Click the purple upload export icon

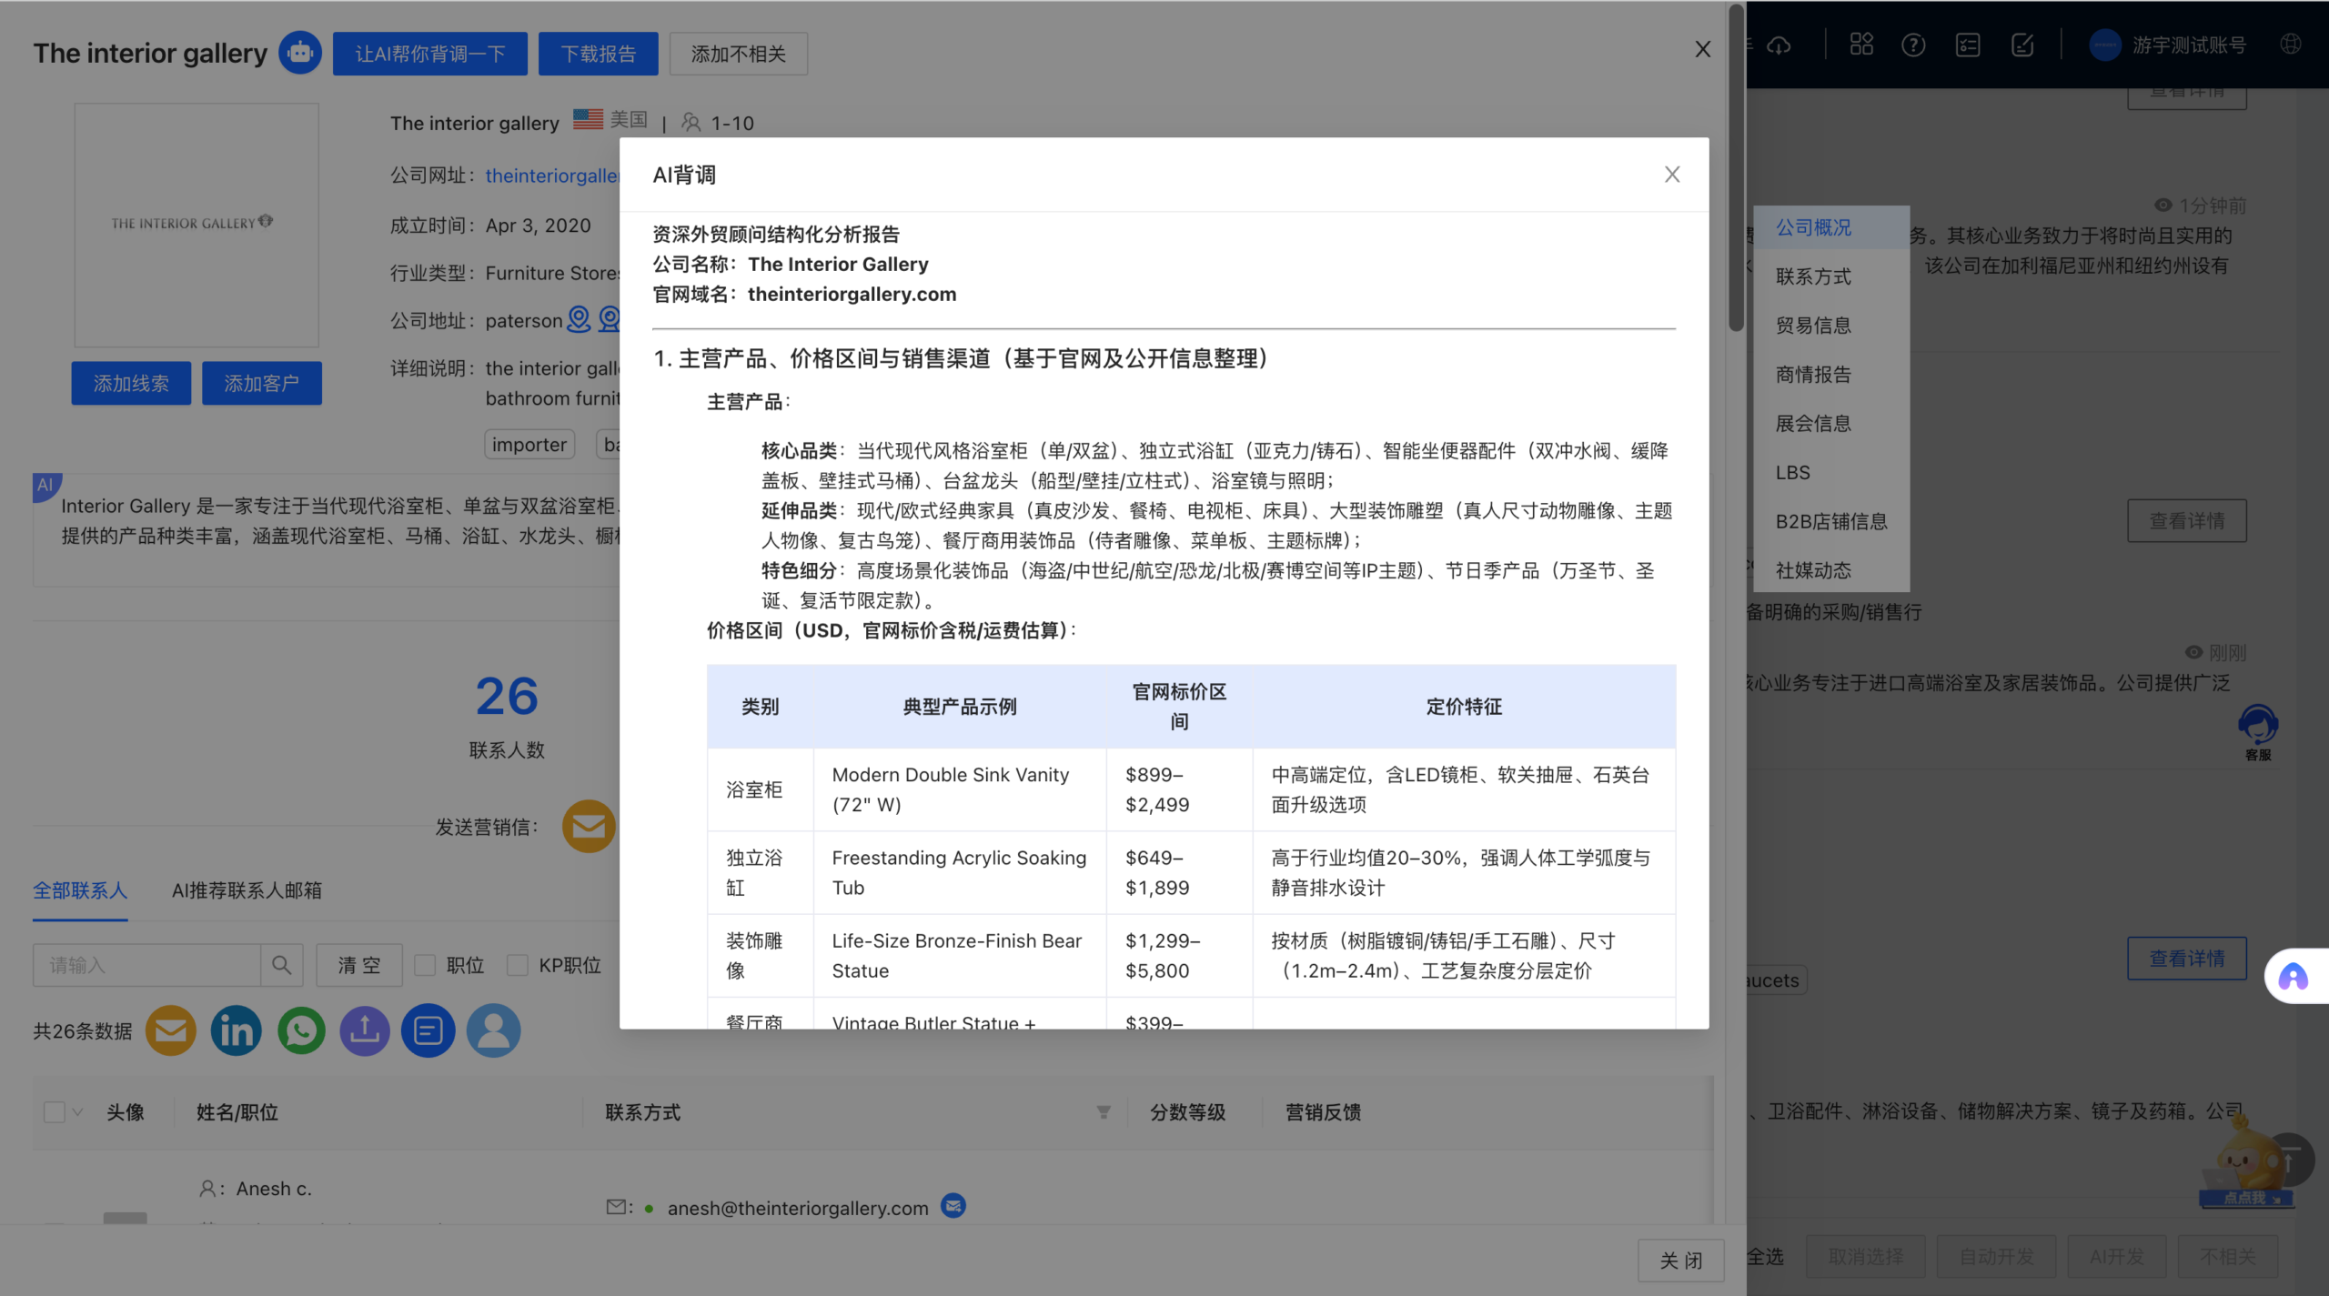(x=365, y=1030)
